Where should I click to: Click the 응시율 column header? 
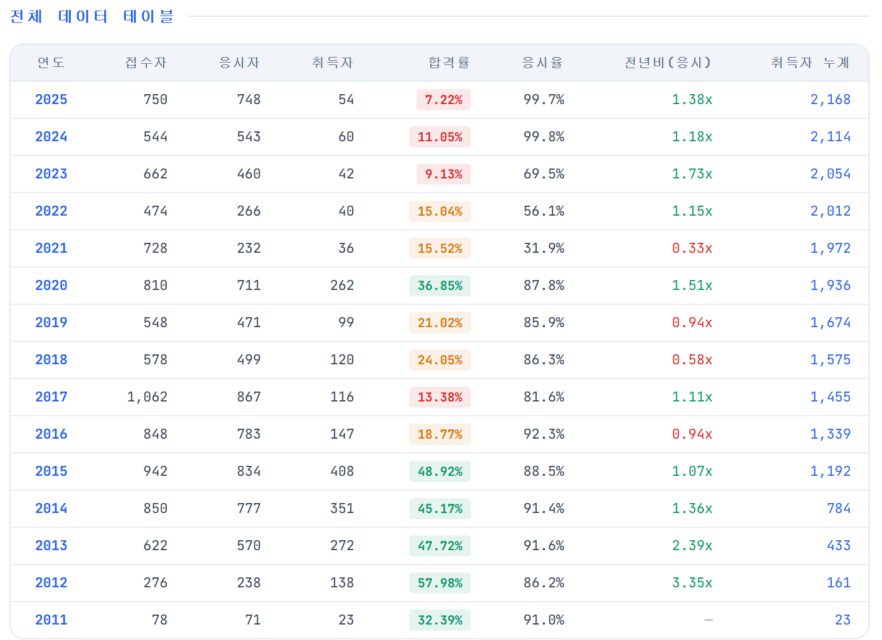(x=543, y=63)
